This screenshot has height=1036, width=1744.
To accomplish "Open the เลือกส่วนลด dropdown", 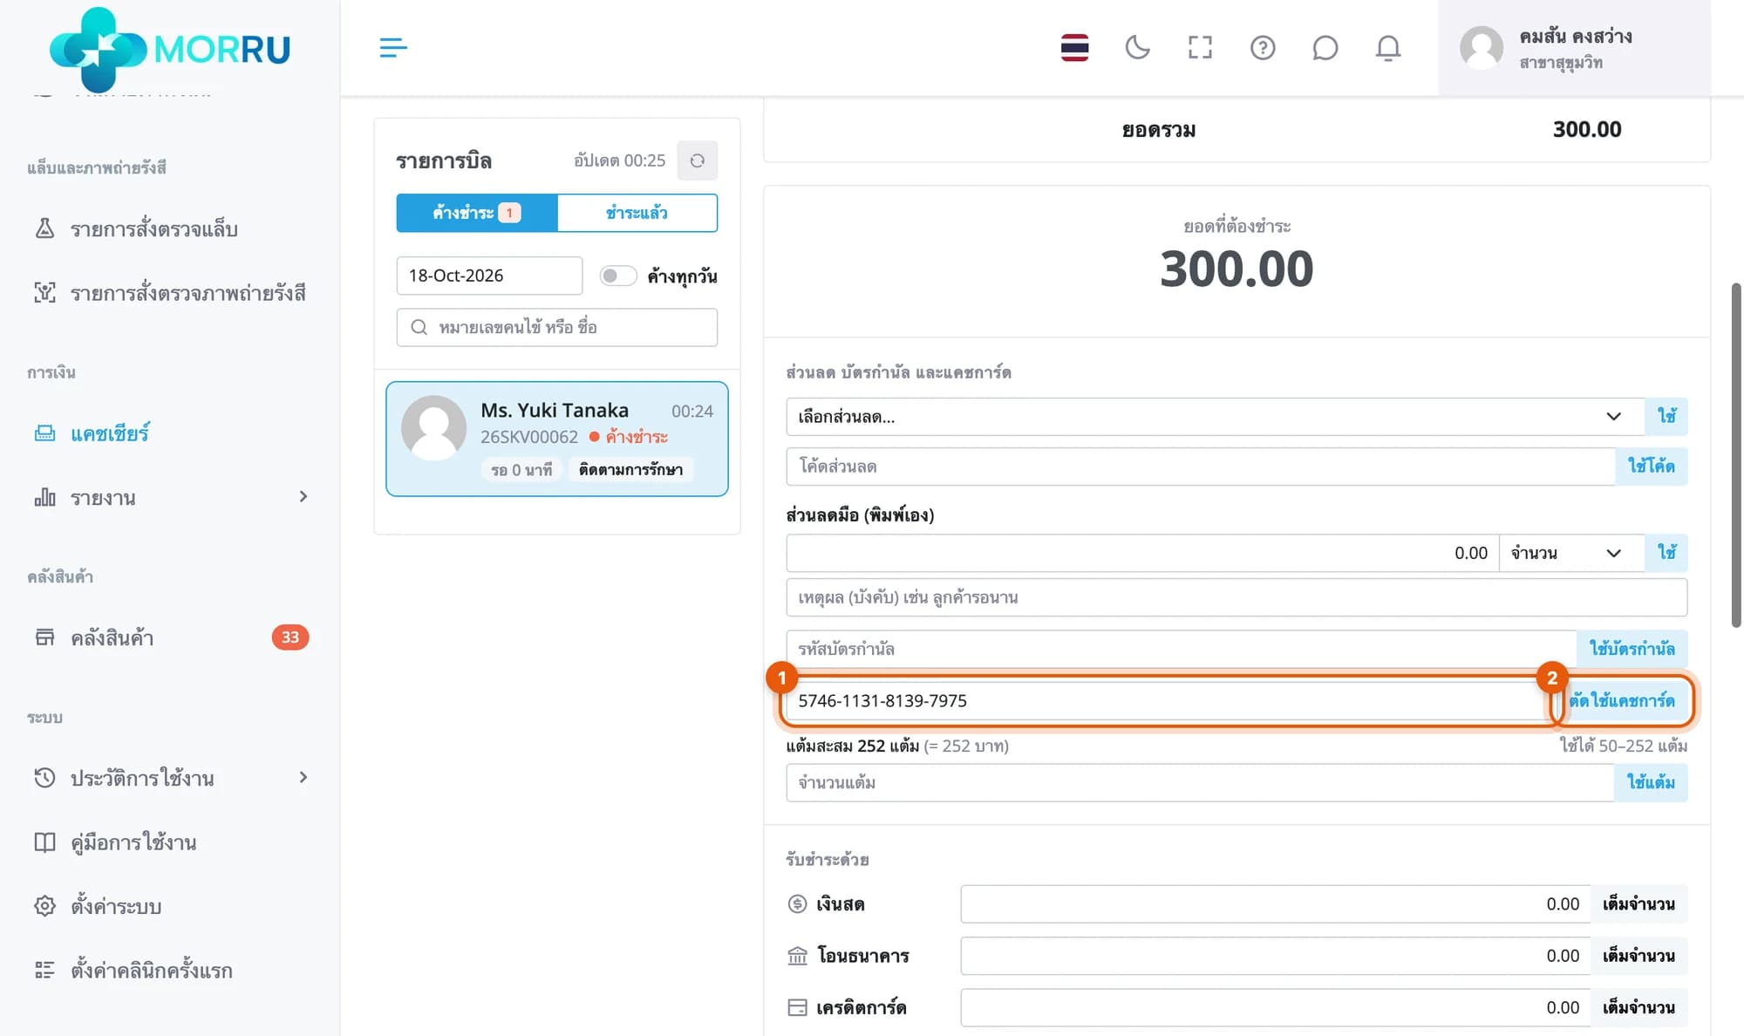I will click(1215, 417).
